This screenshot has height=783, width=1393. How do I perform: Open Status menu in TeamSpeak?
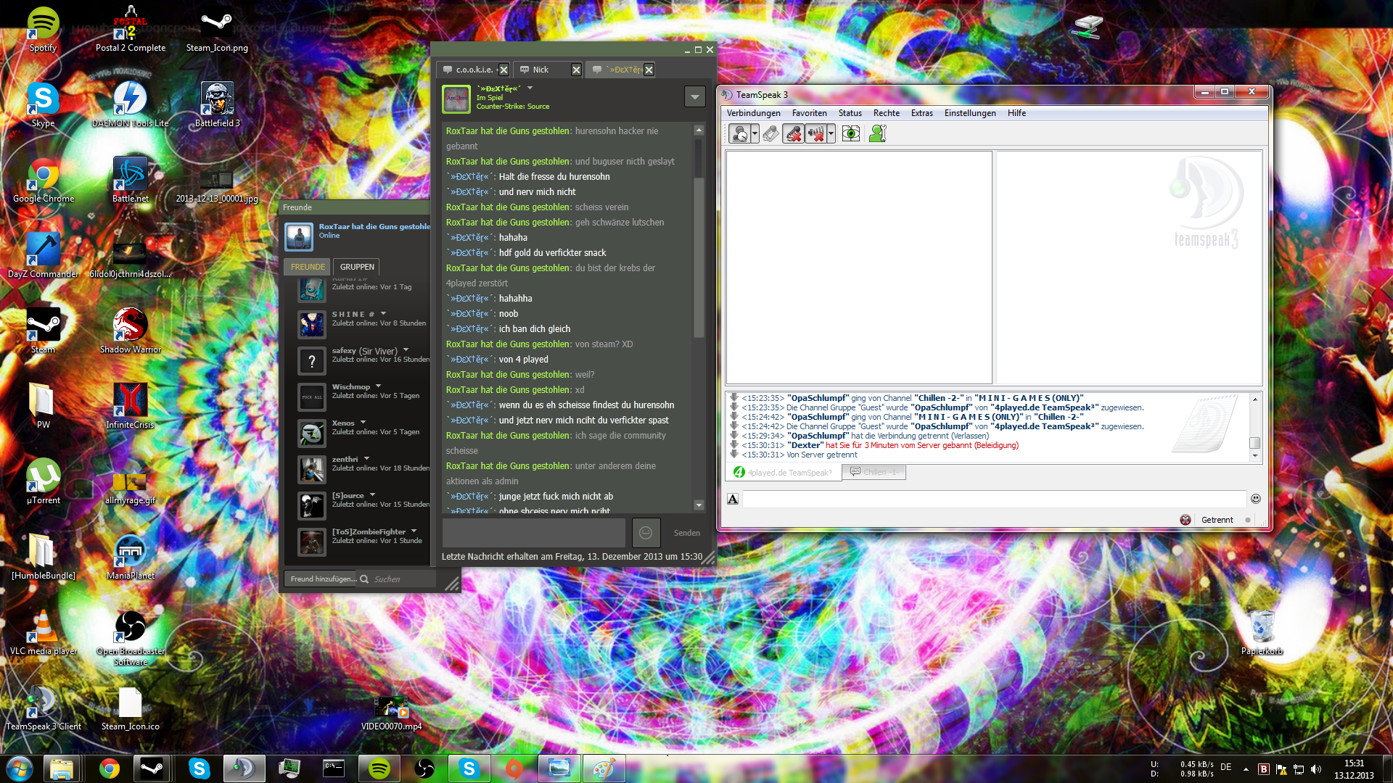point(850,113)
